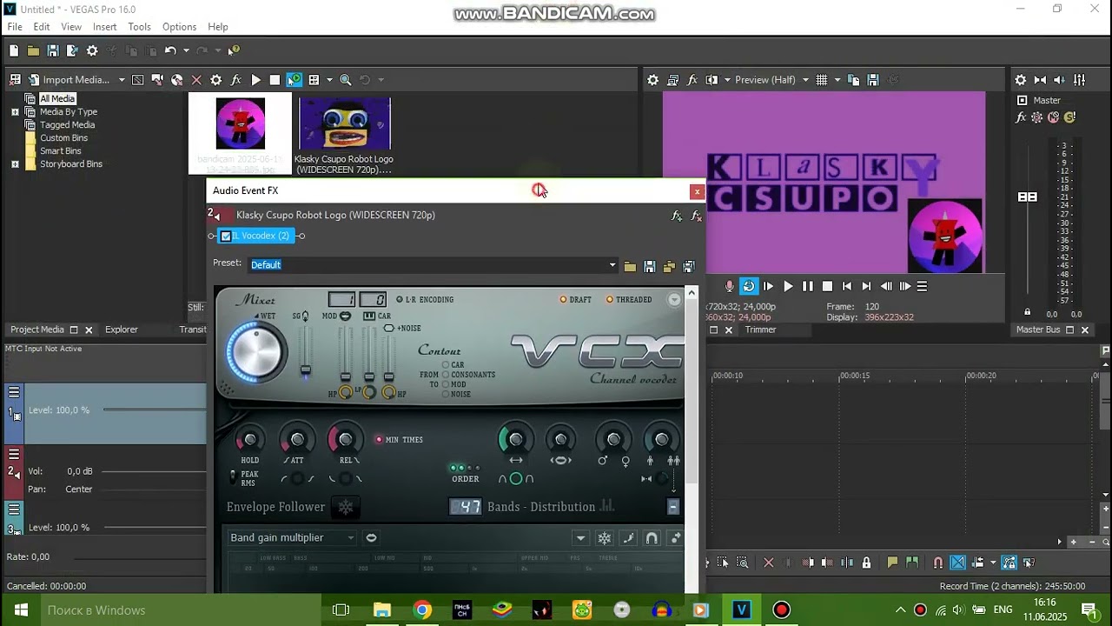Click the SG slider handle in Vocodex mixer

305,370
